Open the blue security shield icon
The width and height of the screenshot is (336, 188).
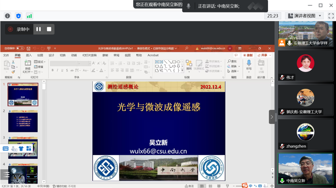[18, 16]
